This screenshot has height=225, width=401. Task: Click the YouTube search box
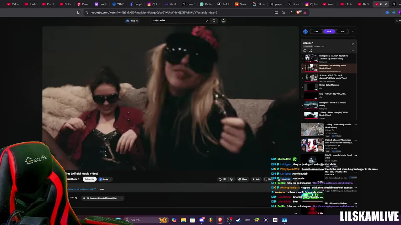(x=178, y=21)
